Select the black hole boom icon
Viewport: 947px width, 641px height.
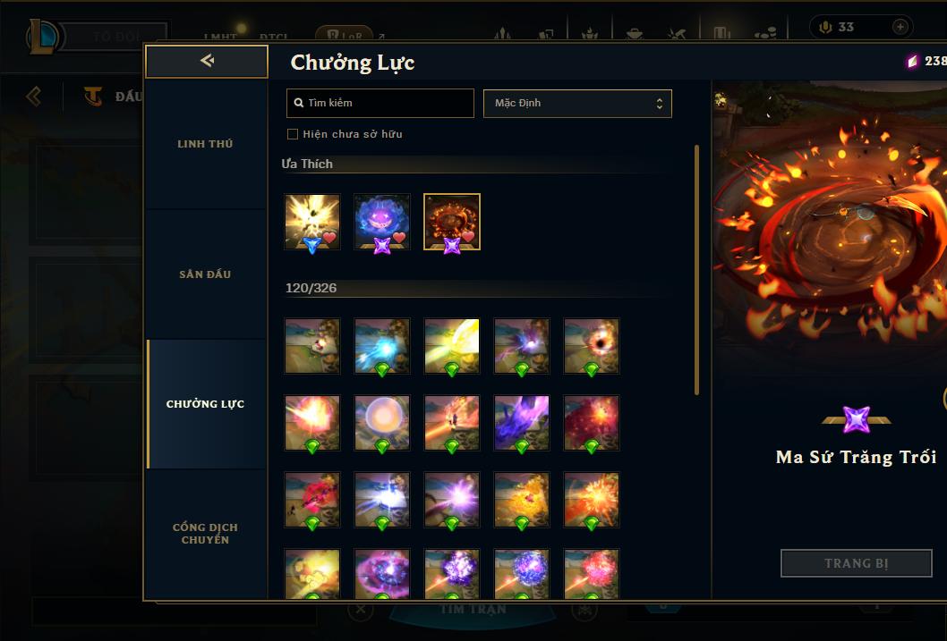click(x=592, y=346)
